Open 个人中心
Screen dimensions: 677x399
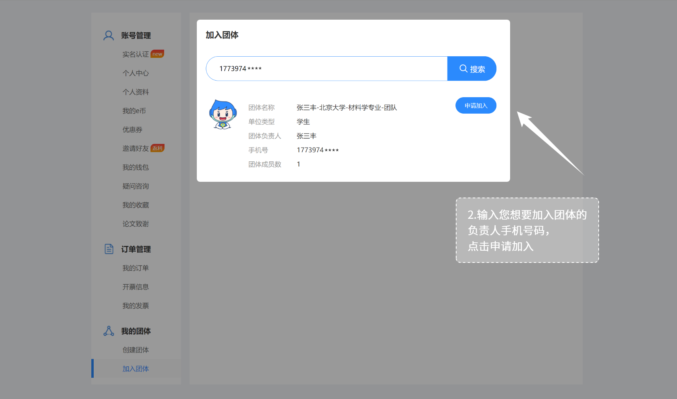tap(135, 73)
